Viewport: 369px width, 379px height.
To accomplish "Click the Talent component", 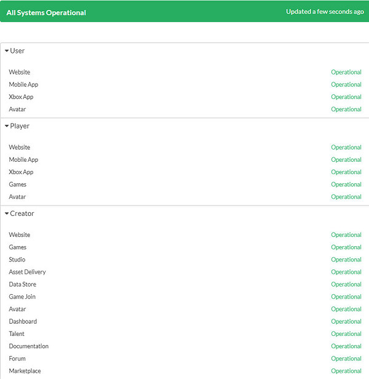I will tap(17, 333).
